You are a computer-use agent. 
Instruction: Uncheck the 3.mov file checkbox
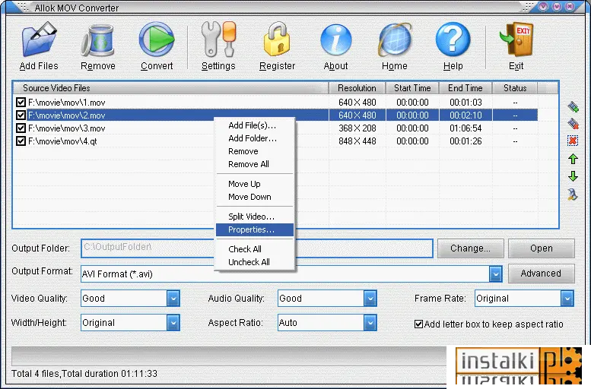coord(21,128)
